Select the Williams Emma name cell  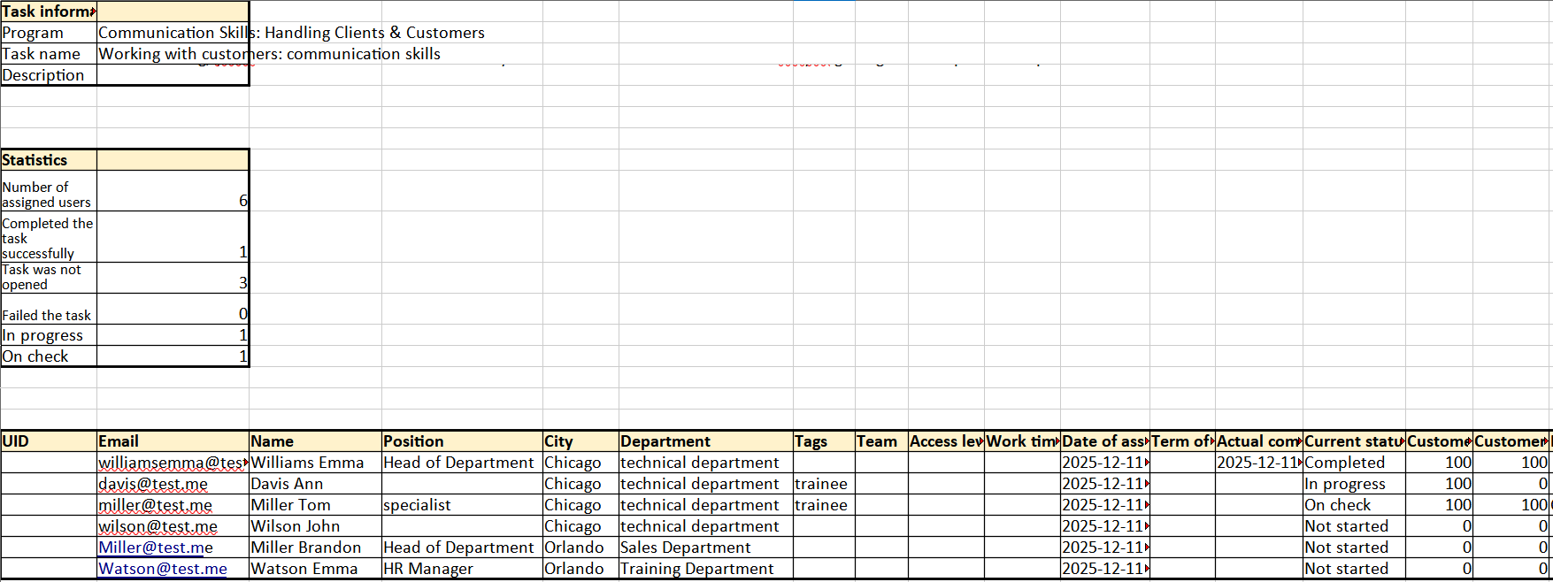313,463
